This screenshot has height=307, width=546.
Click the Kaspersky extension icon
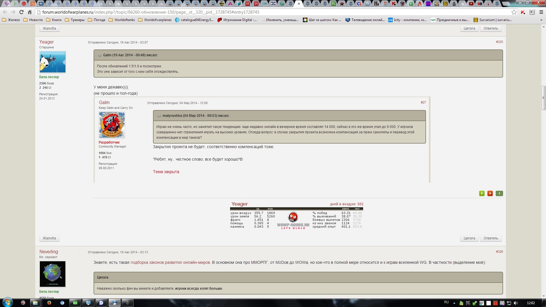tap(523, 12)
